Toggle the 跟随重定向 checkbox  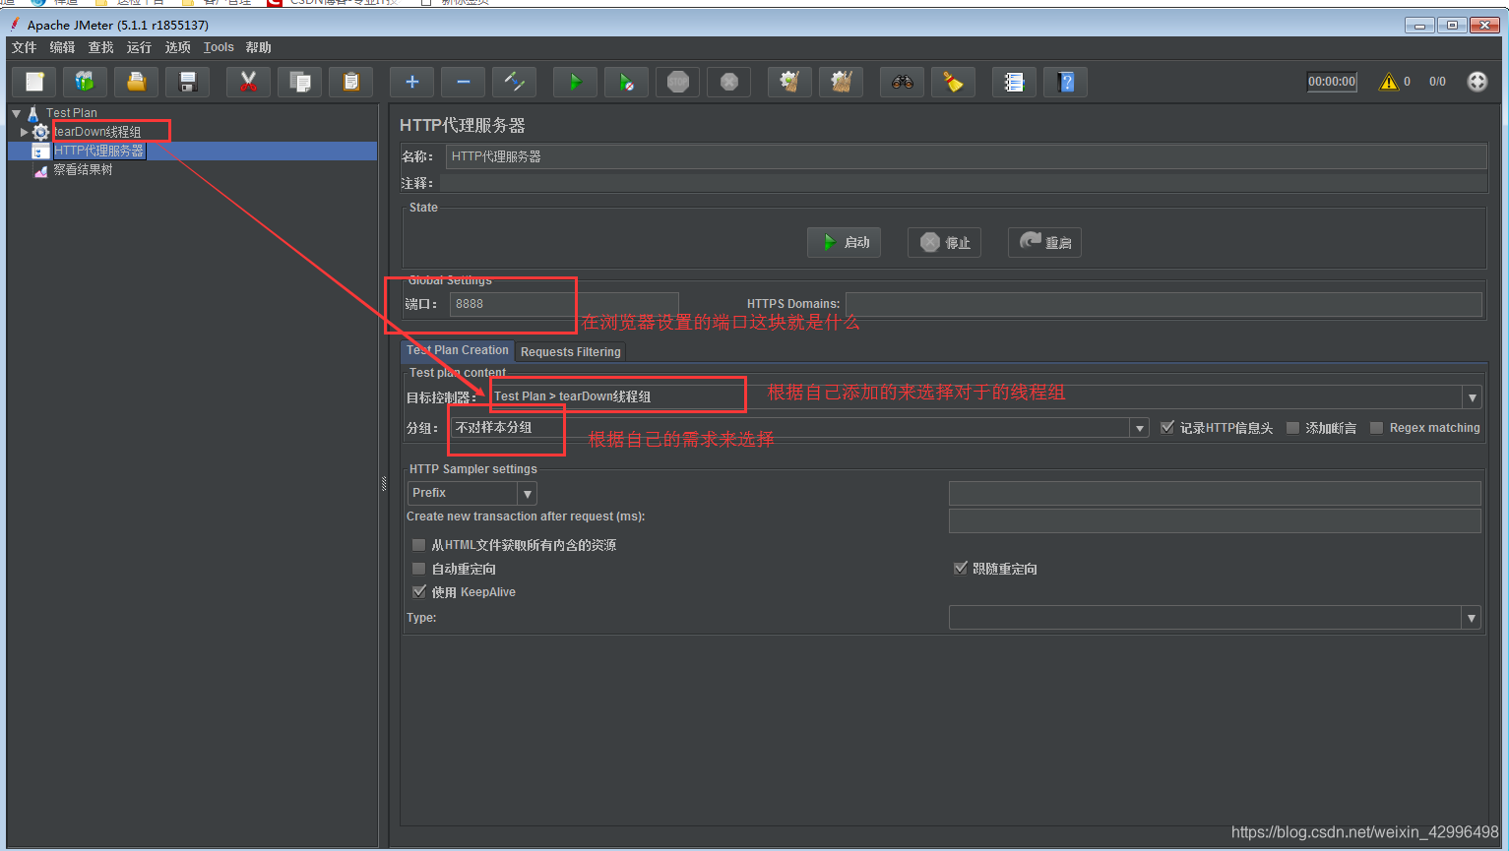[x=961, y=569]
